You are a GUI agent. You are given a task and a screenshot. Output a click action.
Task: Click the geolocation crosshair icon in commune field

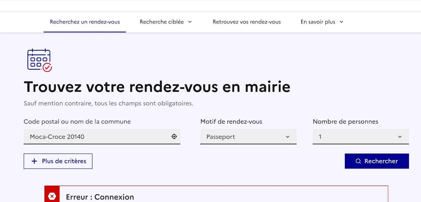click(174, 137)
